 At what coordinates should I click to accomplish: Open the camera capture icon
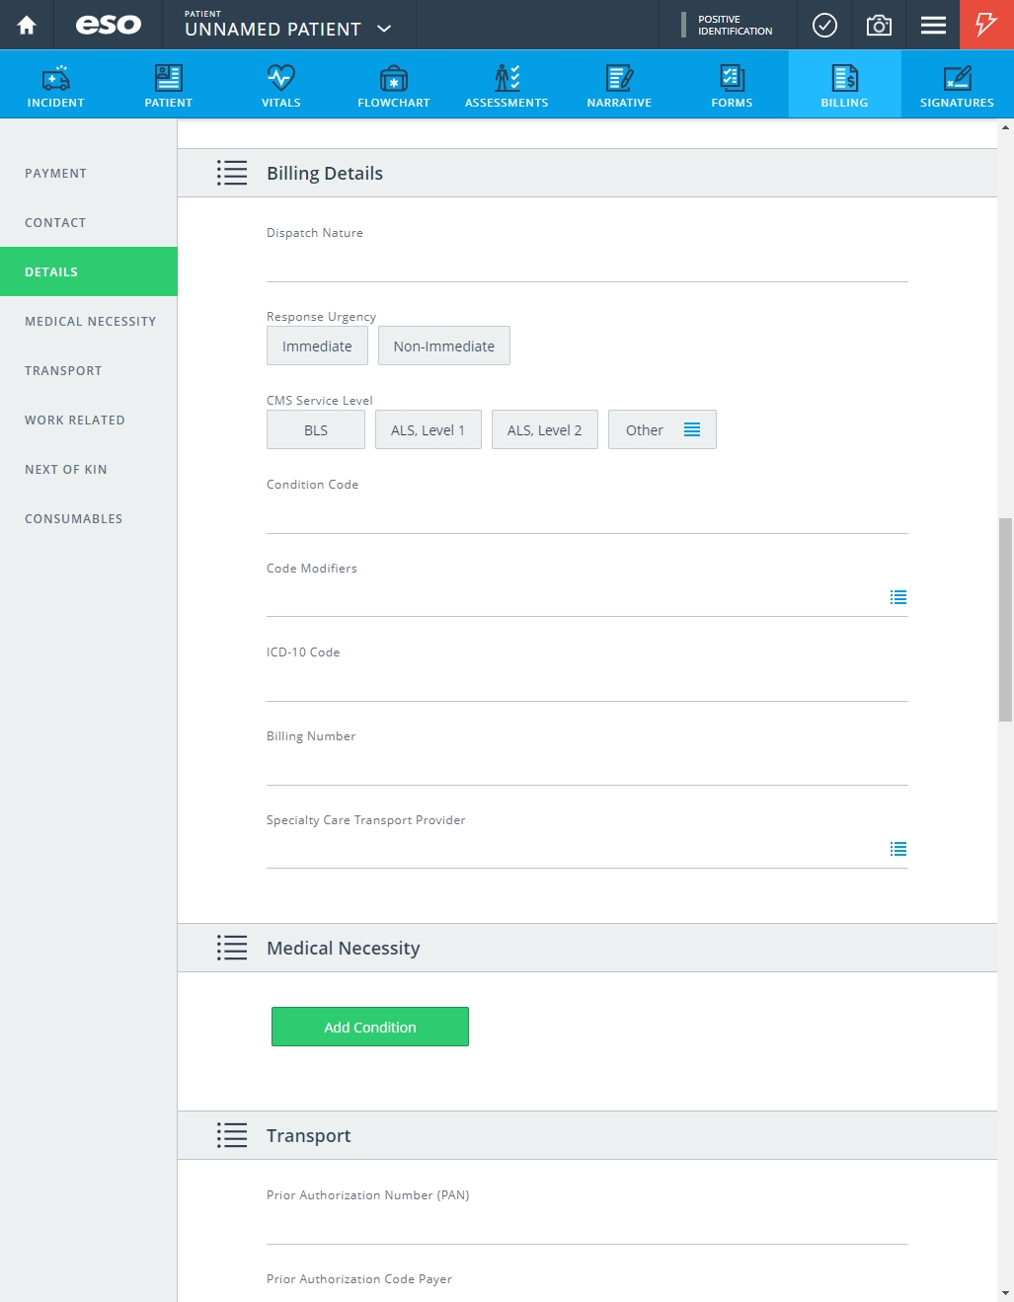click(879, 25)
